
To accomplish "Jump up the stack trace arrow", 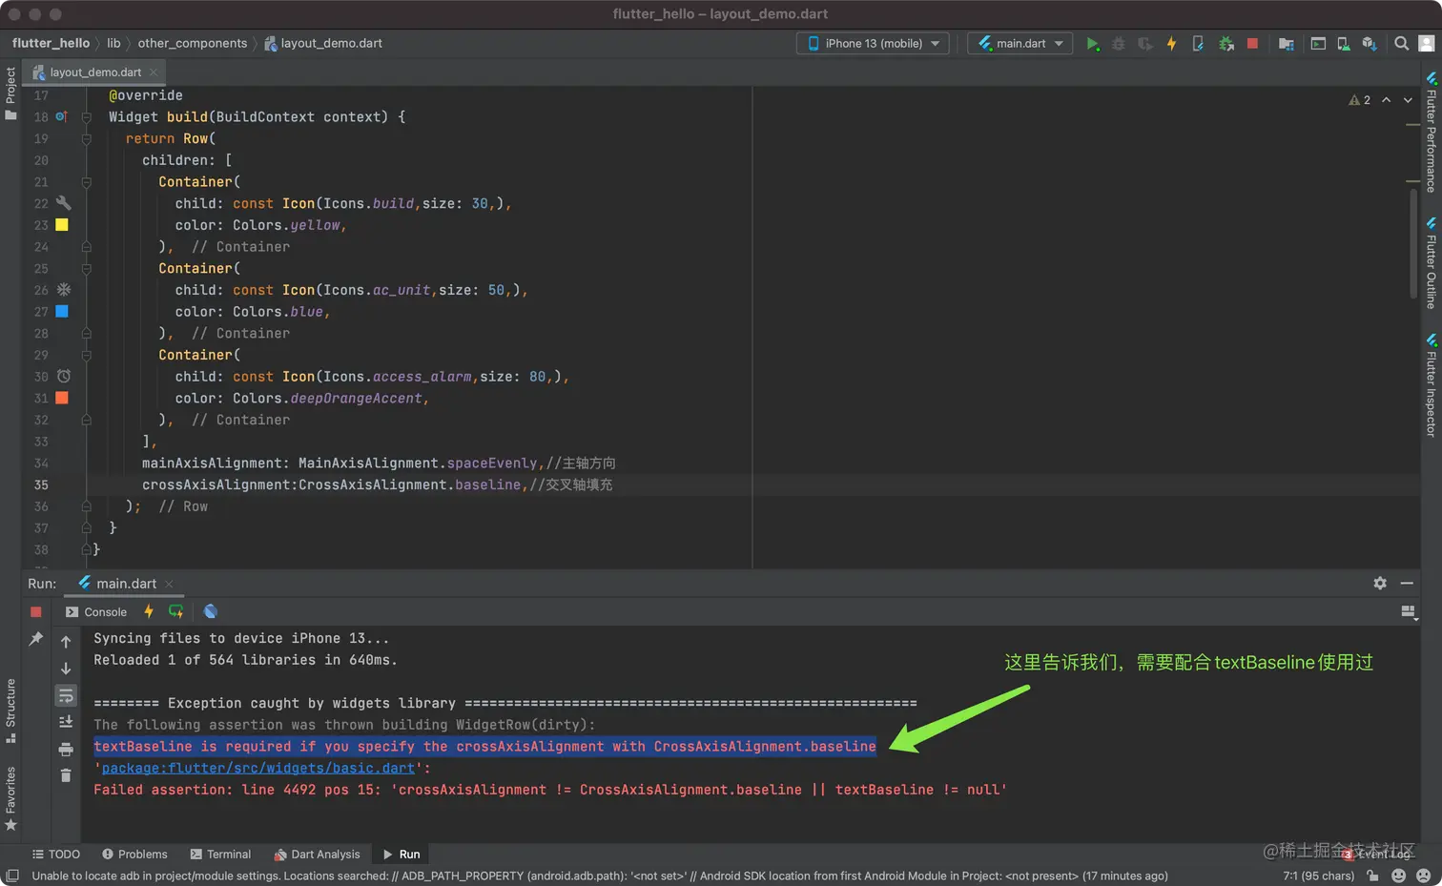I will click(x=66, y=642).
